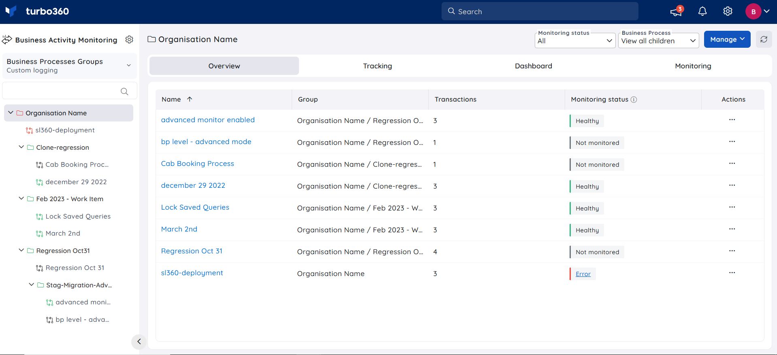Select march 2nd in the sidebar tree

[x=63, y=234]
